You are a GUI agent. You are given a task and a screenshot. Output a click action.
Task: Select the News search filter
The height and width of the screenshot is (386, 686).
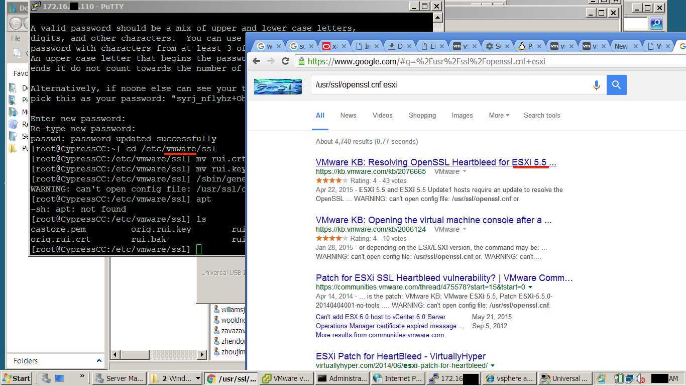[348, 115]
